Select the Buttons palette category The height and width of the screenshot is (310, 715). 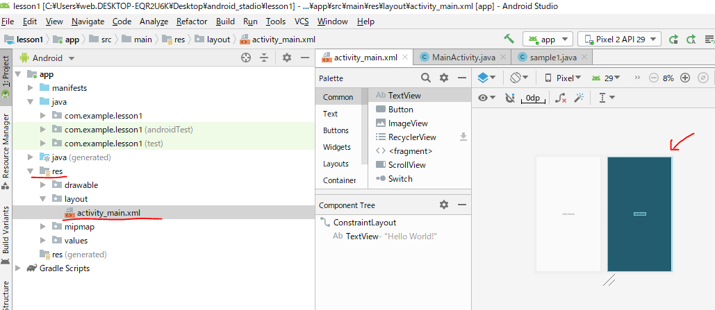[336, 130]
